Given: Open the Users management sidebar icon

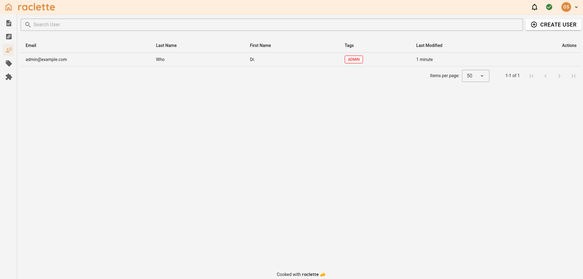Looking at the screenshot, I should pyautogui.click(x=9, y=50).
